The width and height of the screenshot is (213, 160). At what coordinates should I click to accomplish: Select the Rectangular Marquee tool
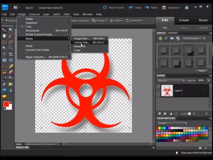point(4,42)
